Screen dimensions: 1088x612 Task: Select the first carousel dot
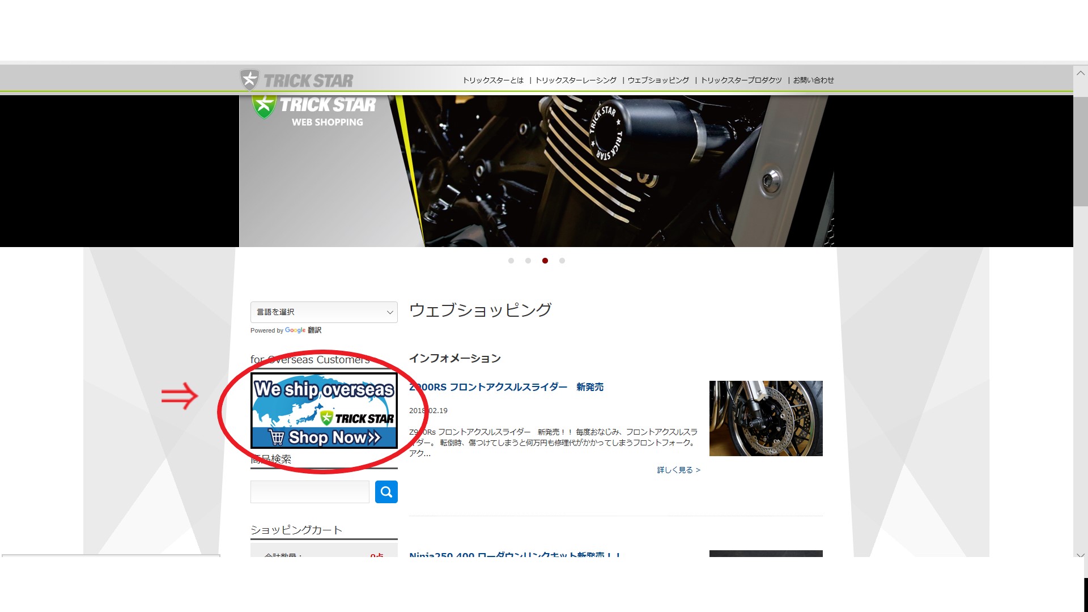pyautogui.click(x=511, y=261)
